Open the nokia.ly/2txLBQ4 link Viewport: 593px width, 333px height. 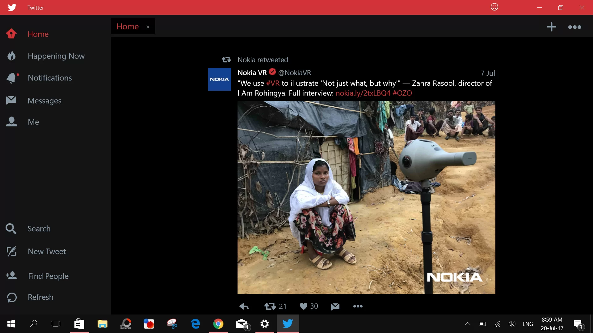click(x=363, y=93)
